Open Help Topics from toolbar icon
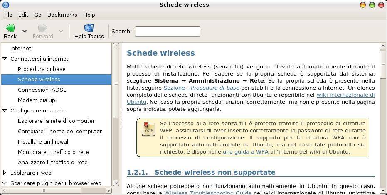The image size is (387, 195). click(x=89, y=28)
